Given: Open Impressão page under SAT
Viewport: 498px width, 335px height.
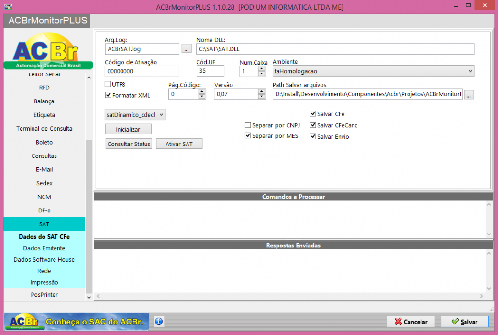Looking at the screenshot, I should [44, 282].
